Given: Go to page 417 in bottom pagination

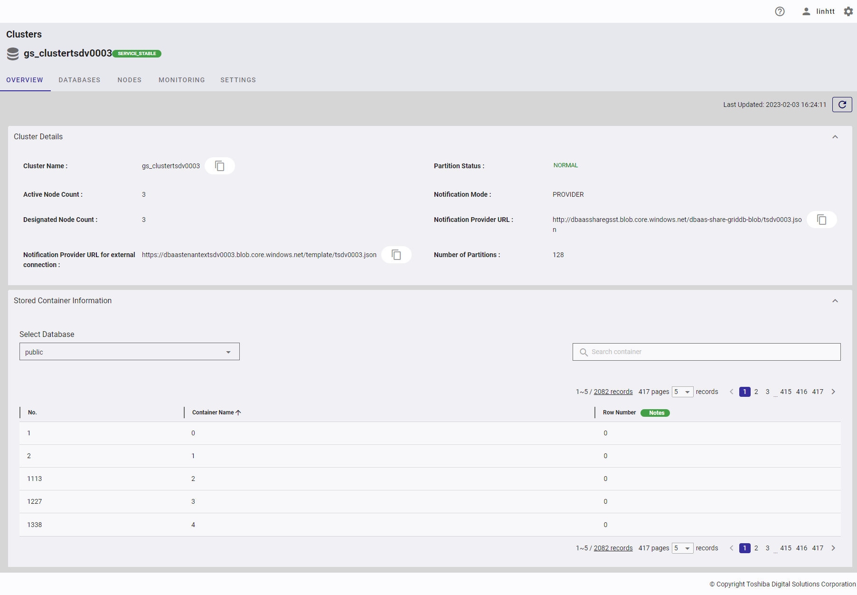Looking at the screenshot, I should 818,548.
